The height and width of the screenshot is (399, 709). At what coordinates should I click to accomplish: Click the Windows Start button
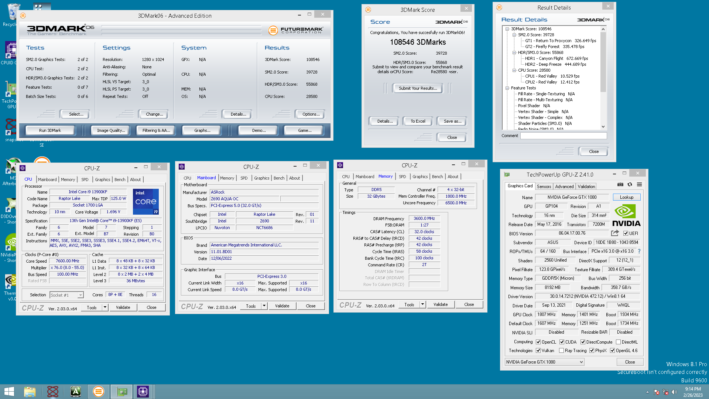tap(9, 391)
